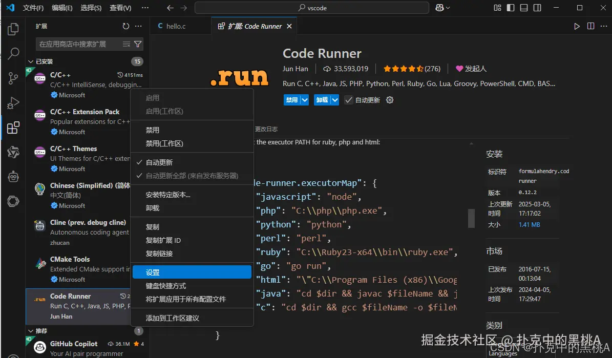Click the Uninstall button

(322, 100)
